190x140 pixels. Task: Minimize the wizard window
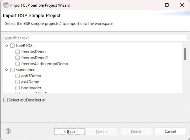[152, 5]
